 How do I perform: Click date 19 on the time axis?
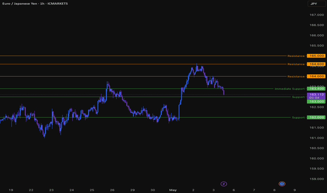point(11,190)
